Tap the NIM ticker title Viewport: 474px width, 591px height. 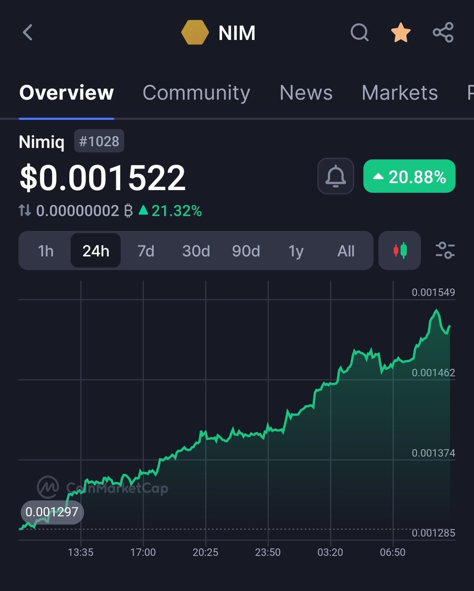(237, 33)
